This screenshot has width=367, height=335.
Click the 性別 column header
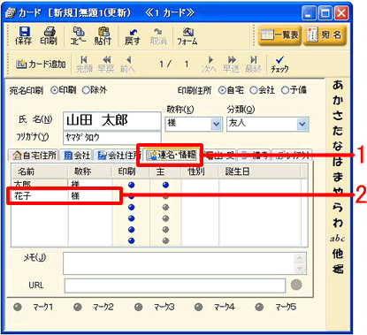[200, 171]
